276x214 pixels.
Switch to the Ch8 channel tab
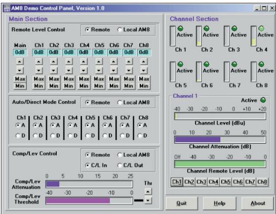(x=262, y=182)
